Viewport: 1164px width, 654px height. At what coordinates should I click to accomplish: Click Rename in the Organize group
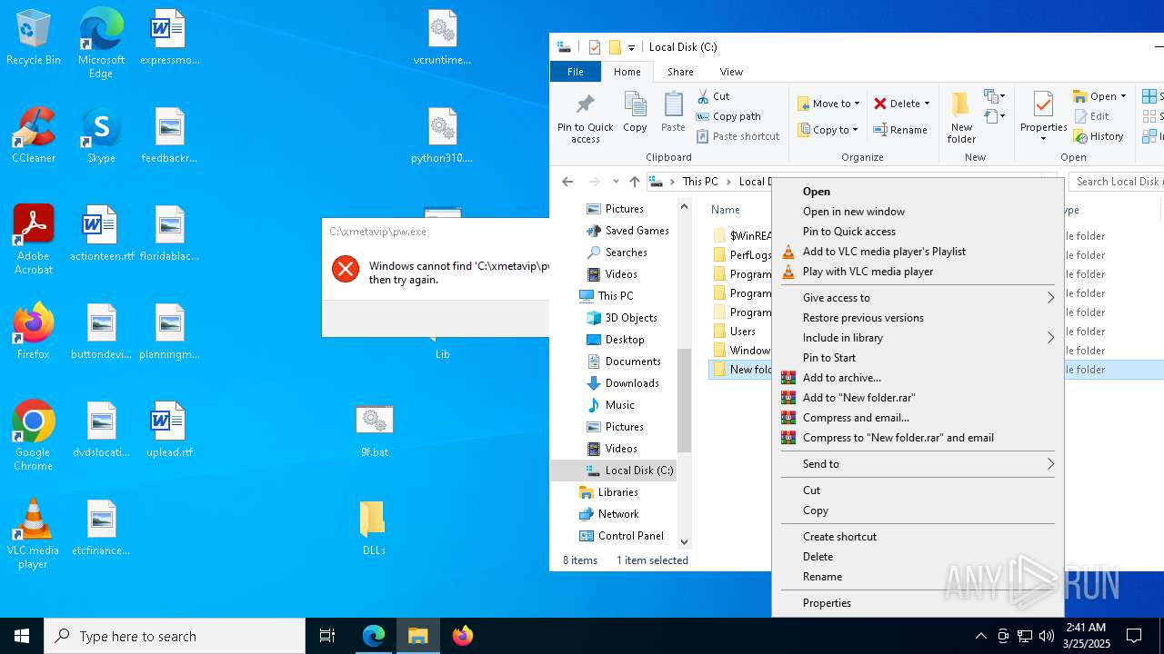point(900,130)
